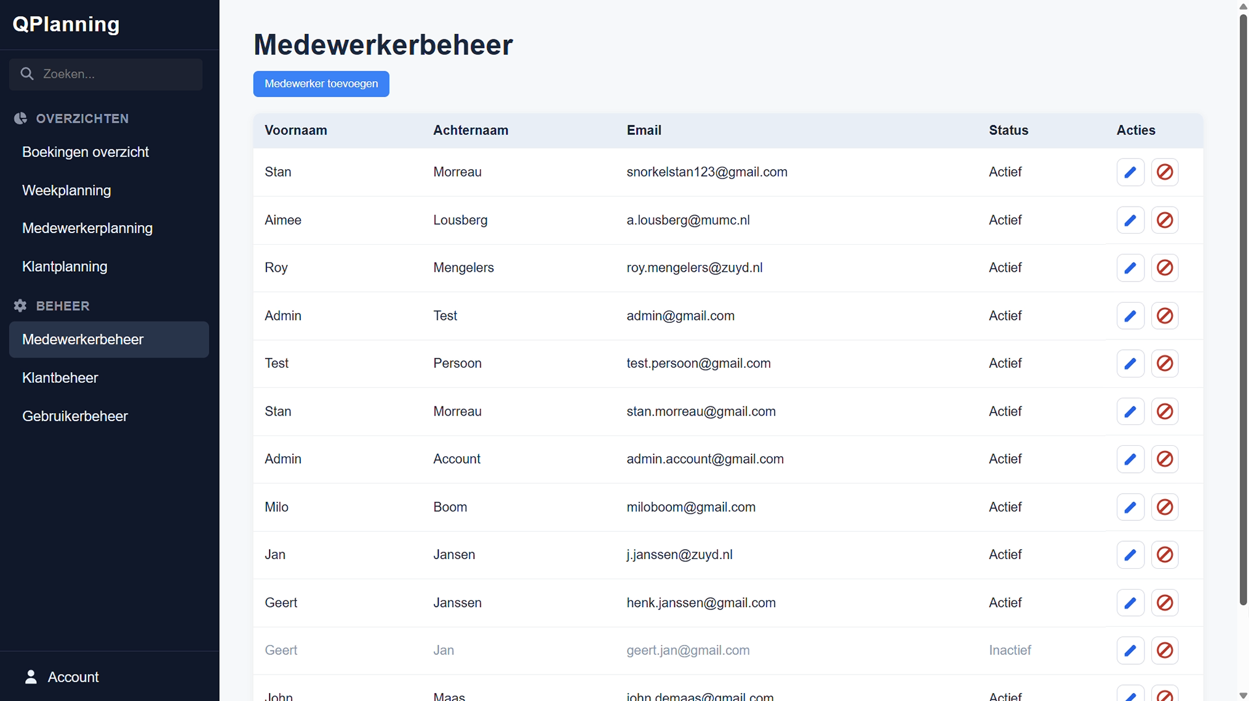Focus the Zoeken search field

106,74
